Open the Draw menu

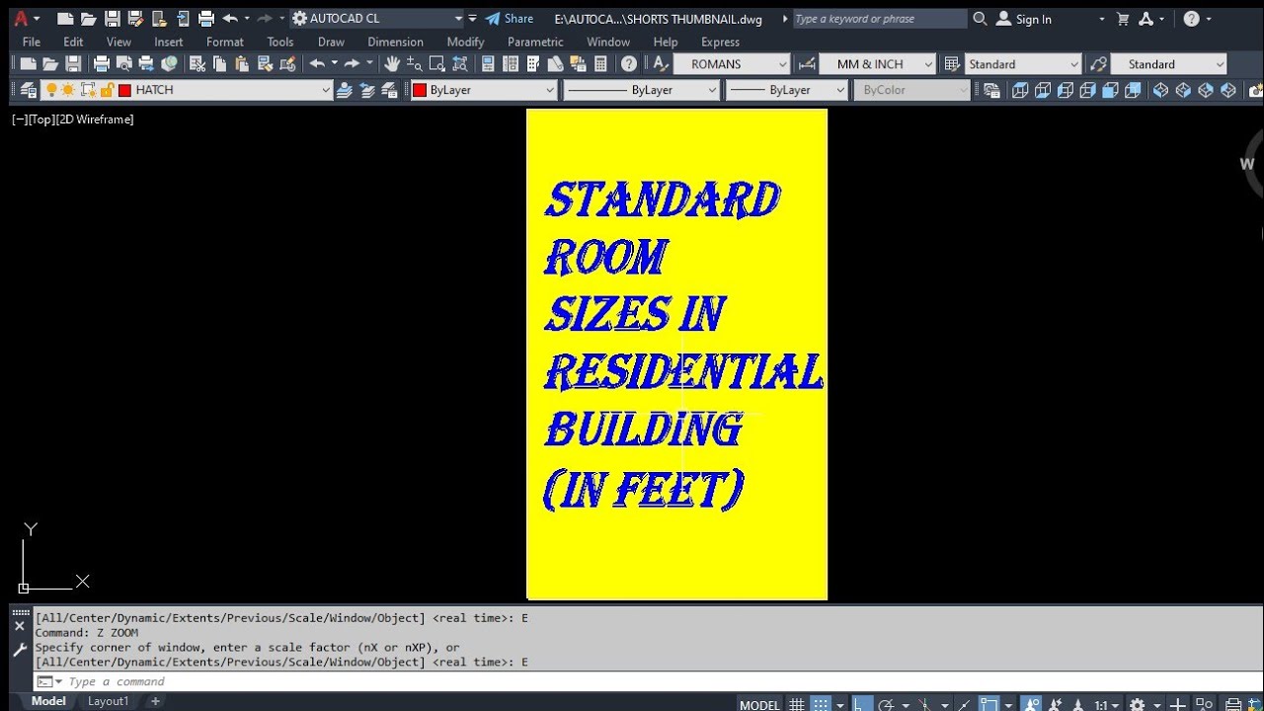pyautogui.click(x=331, y=41)
